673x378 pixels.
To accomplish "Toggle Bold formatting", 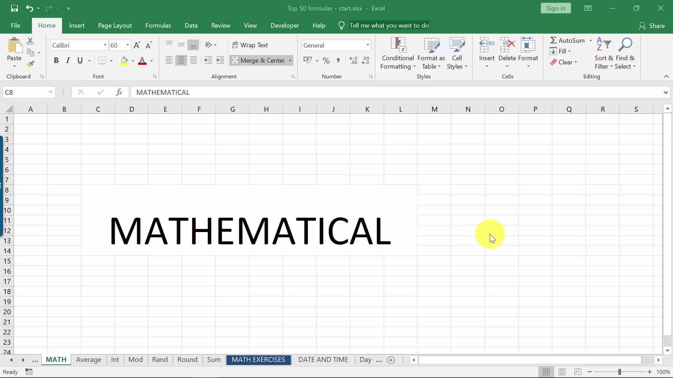I will pos(56,61).
